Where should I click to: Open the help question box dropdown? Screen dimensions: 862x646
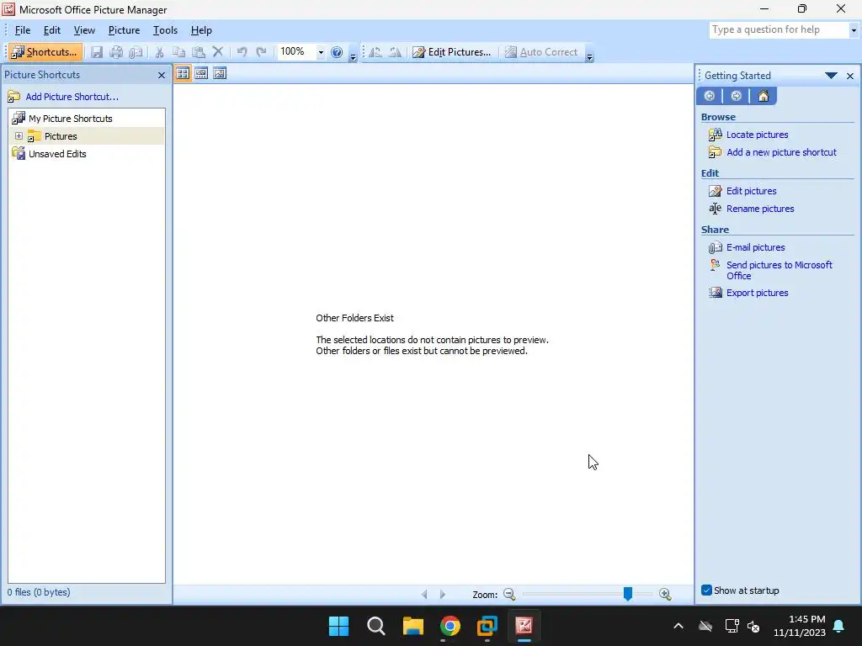[x=854, y=30]
